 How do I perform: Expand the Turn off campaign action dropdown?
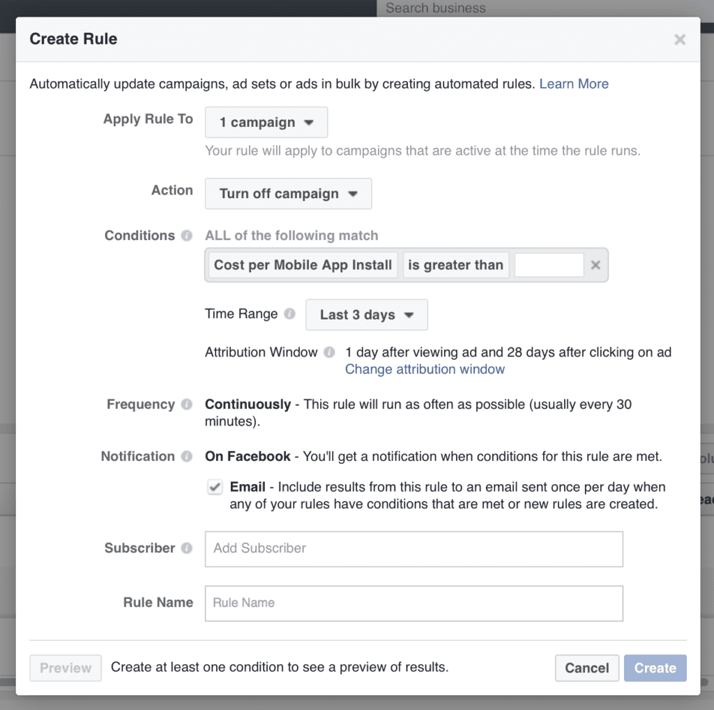coord(288,194)
